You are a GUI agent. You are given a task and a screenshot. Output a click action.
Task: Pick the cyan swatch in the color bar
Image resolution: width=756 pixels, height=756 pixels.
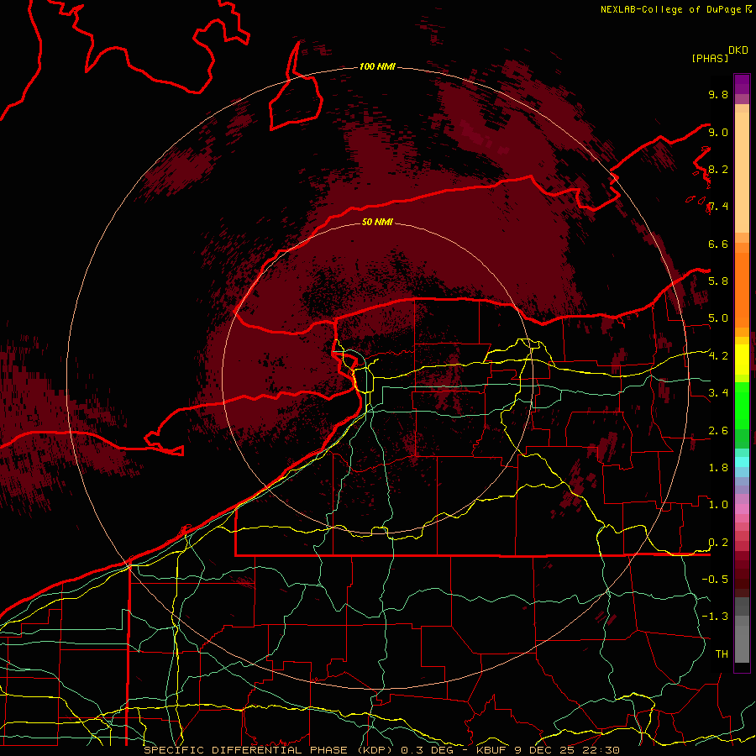point(742,462)
